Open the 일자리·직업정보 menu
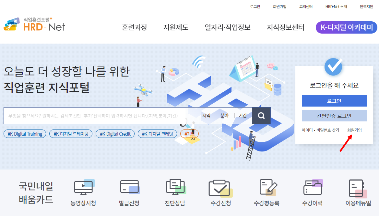The width and height of the screenshot is (379, 217). (x=228, y=27)
